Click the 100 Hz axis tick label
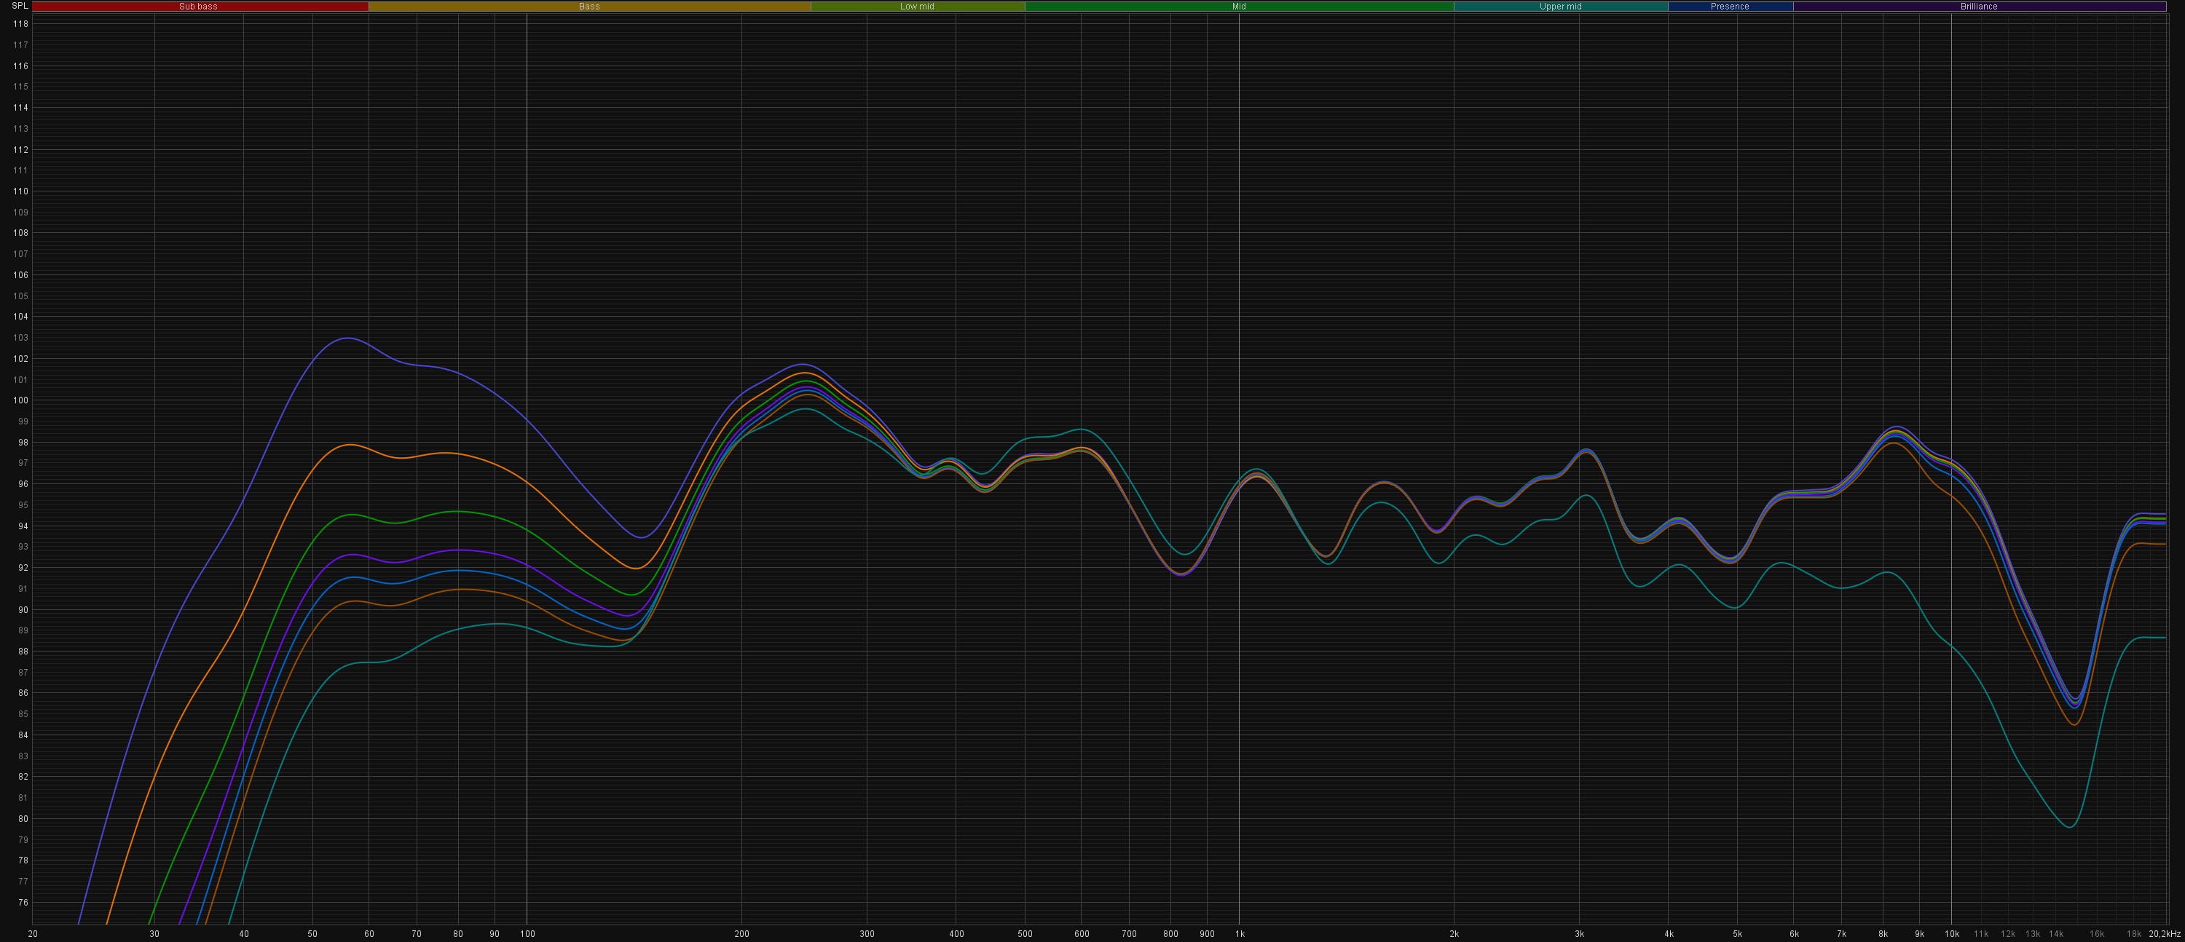 point(527,933)
